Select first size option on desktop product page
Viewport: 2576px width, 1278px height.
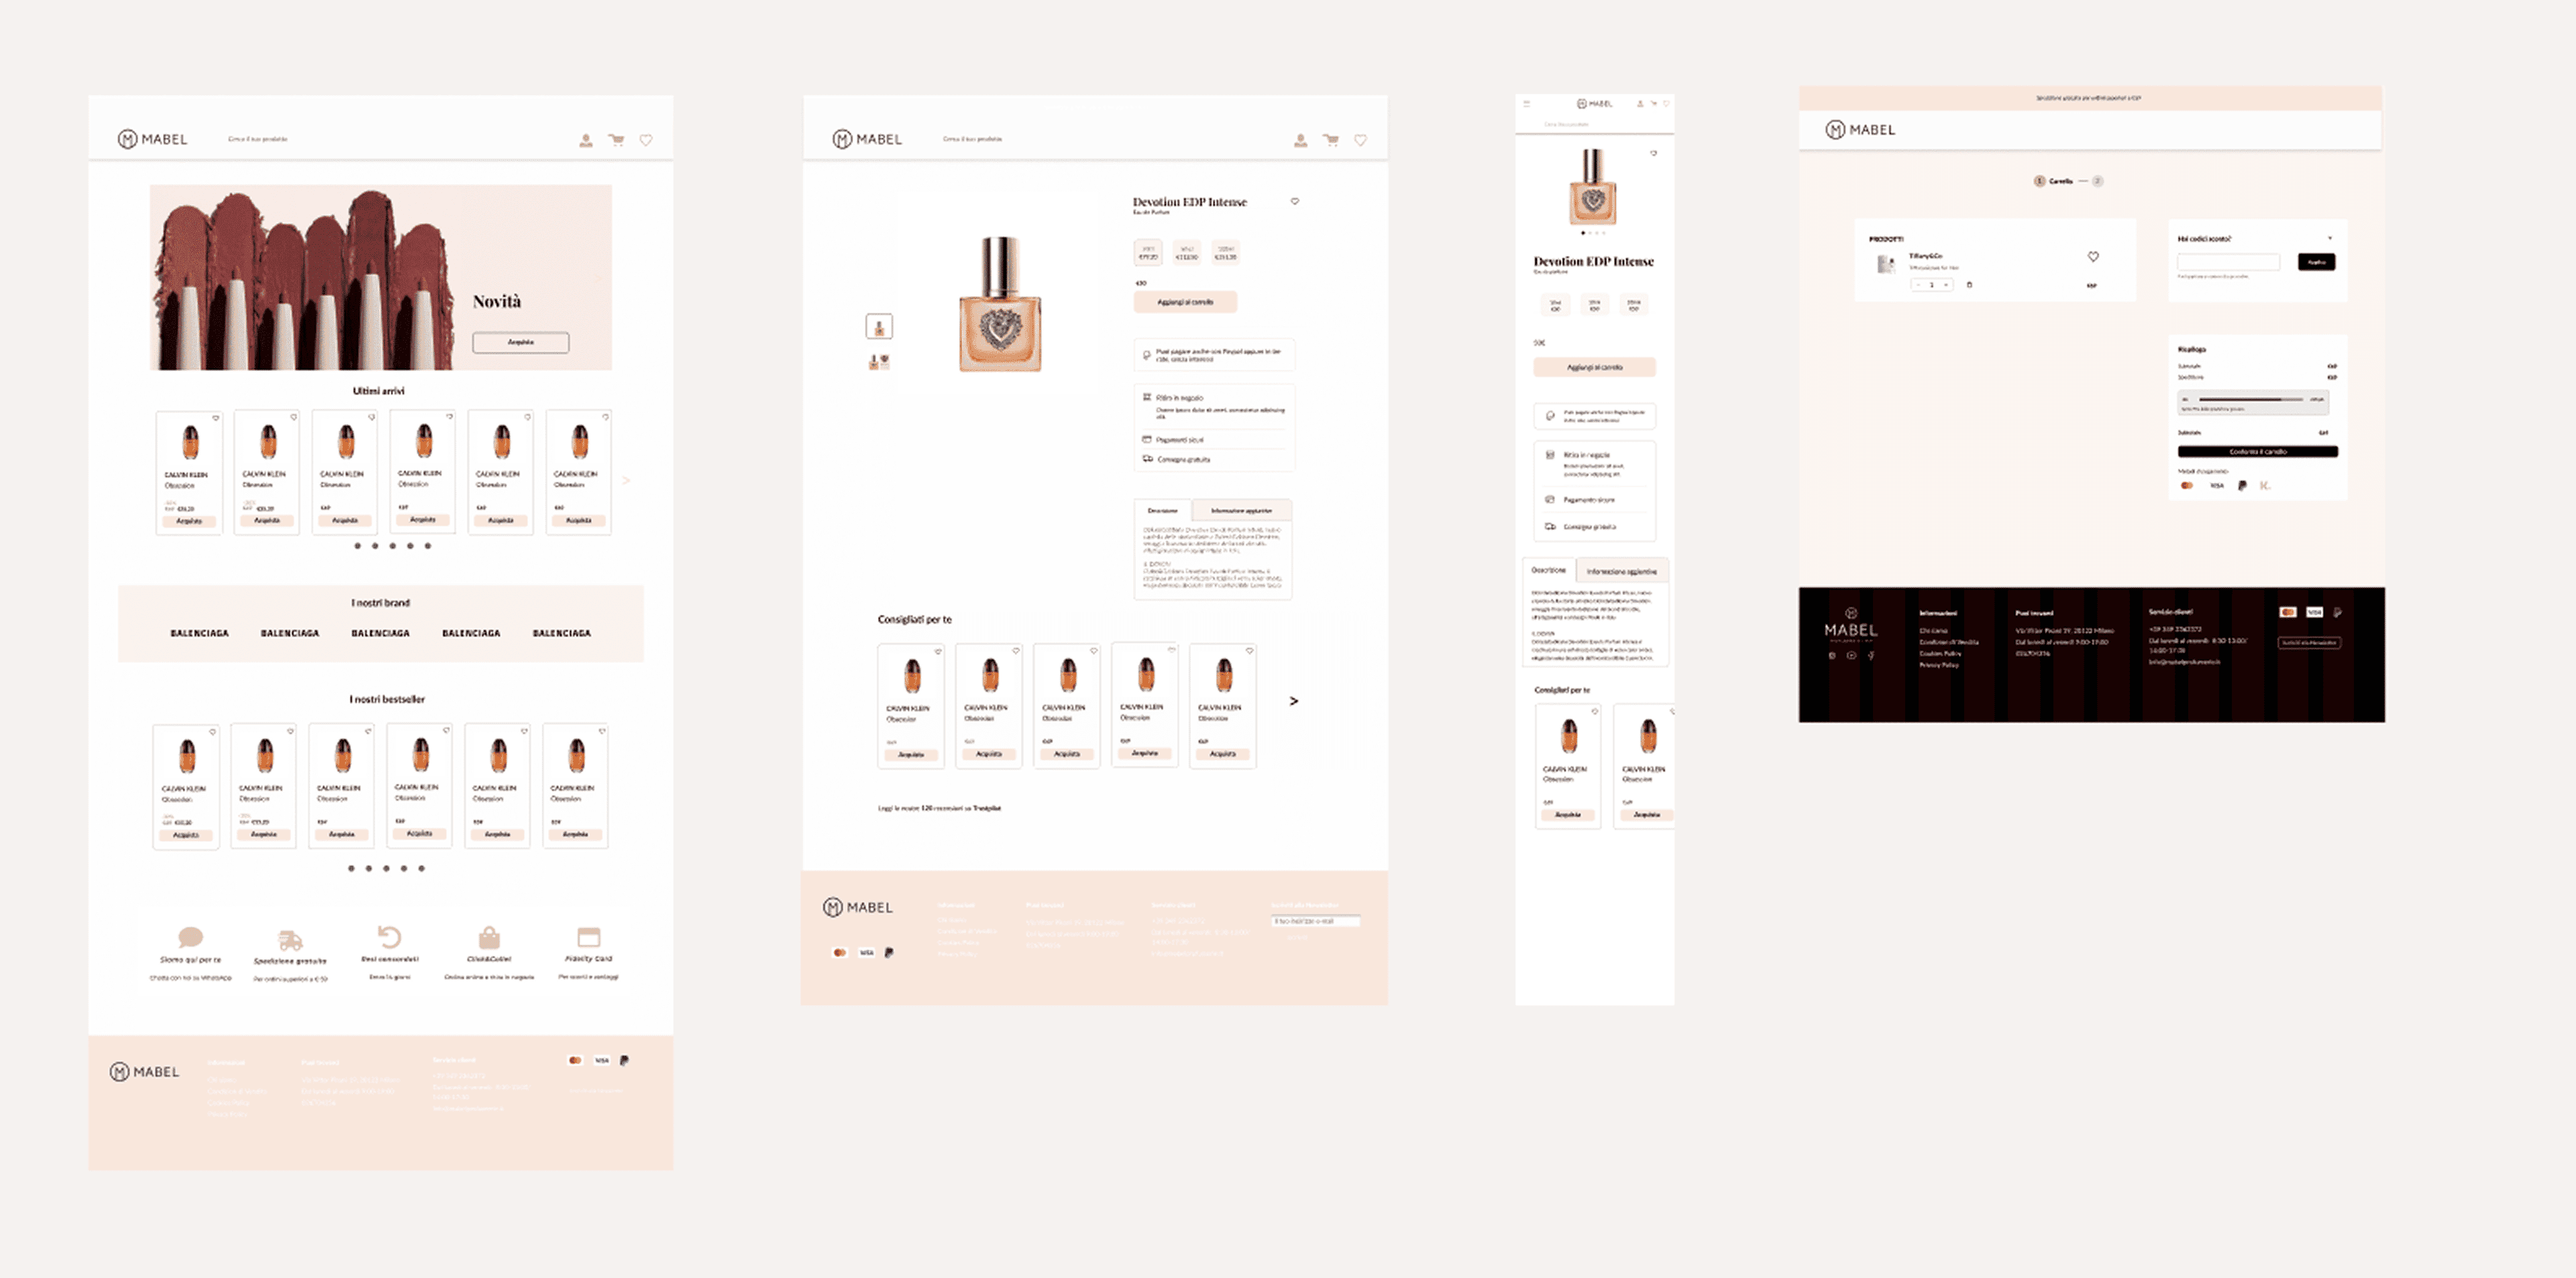click(x=1148, y=252)
